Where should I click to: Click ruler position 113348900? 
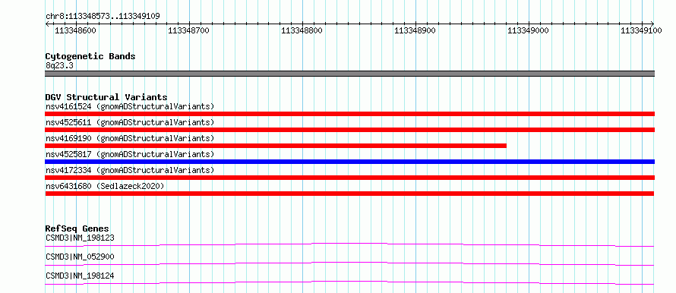click(x=415, y=30)
